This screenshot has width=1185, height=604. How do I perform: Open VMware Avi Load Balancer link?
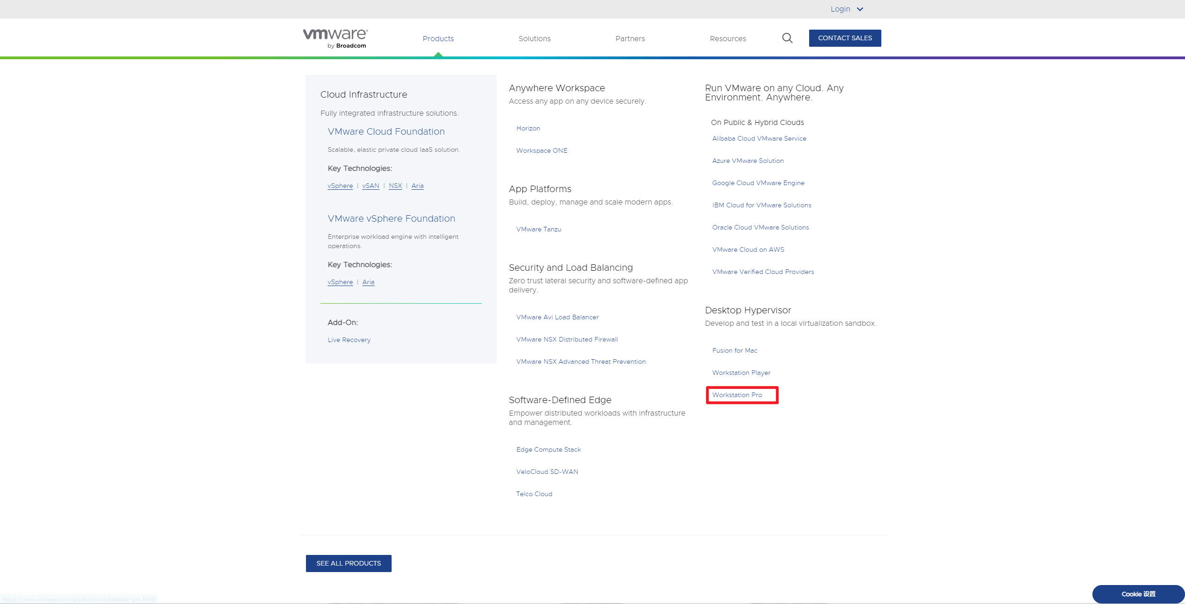click(x=557, y=317)
